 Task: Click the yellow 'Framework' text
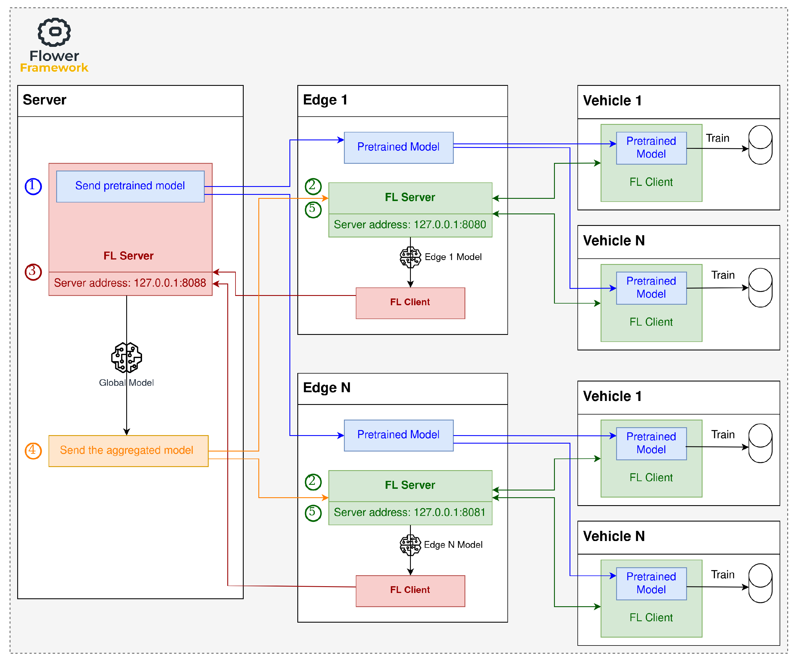coord(54,68)
